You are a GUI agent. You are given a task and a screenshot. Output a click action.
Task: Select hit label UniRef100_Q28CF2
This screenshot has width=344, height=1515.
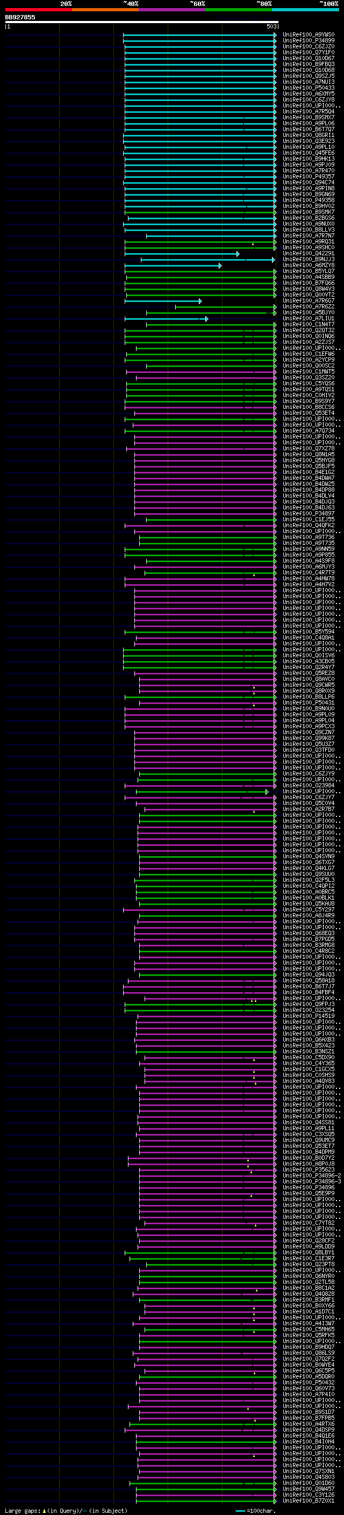[x=309, y=1240]
